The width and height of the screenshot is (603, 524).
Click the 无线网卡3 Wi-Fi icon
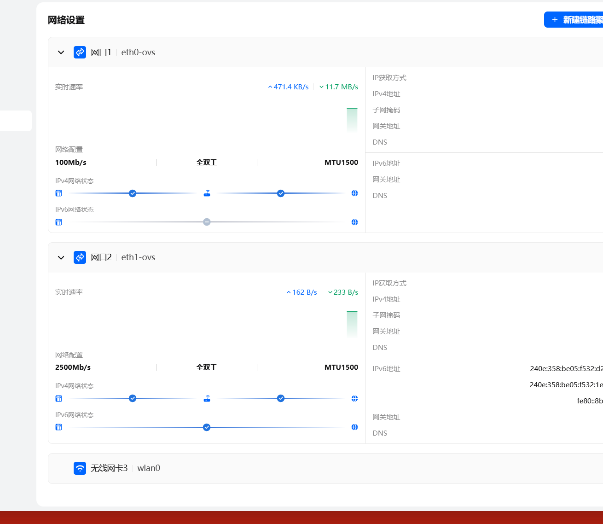[x=80, y=468]
